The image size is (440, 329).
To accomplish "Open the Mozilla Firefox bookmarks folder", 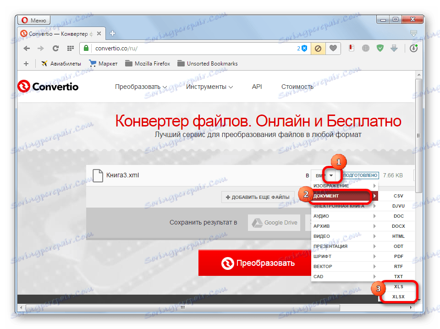I will point(148,64).
